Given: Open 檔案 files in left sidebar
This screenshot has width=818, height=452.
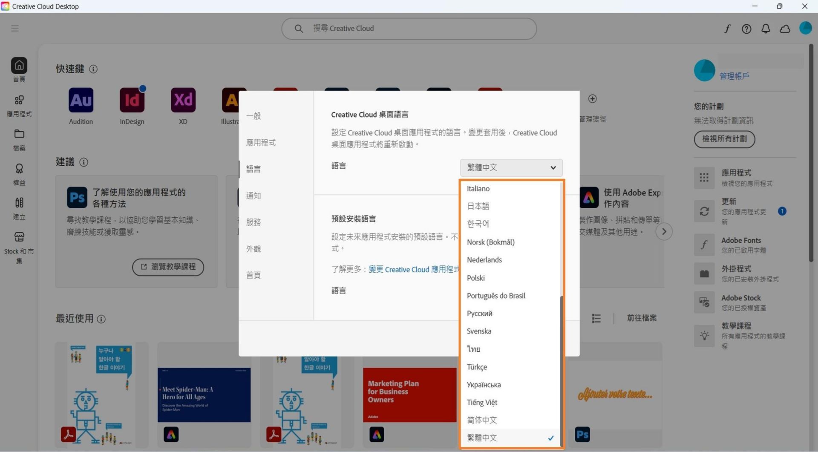Looking at the screenshot, I should click(19, 140).
